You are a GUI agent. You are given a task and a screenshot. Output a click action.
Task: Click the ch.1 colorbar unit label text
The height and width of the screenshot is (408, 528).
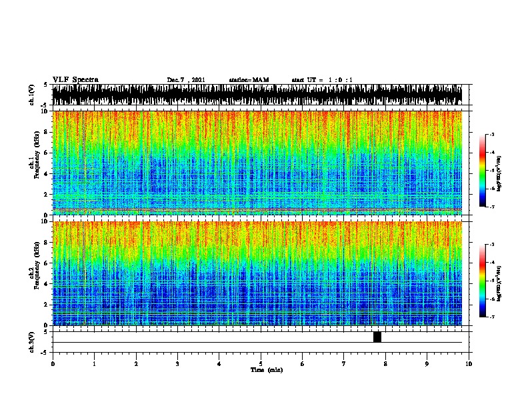pyautogui.click(x=499, y=173)
